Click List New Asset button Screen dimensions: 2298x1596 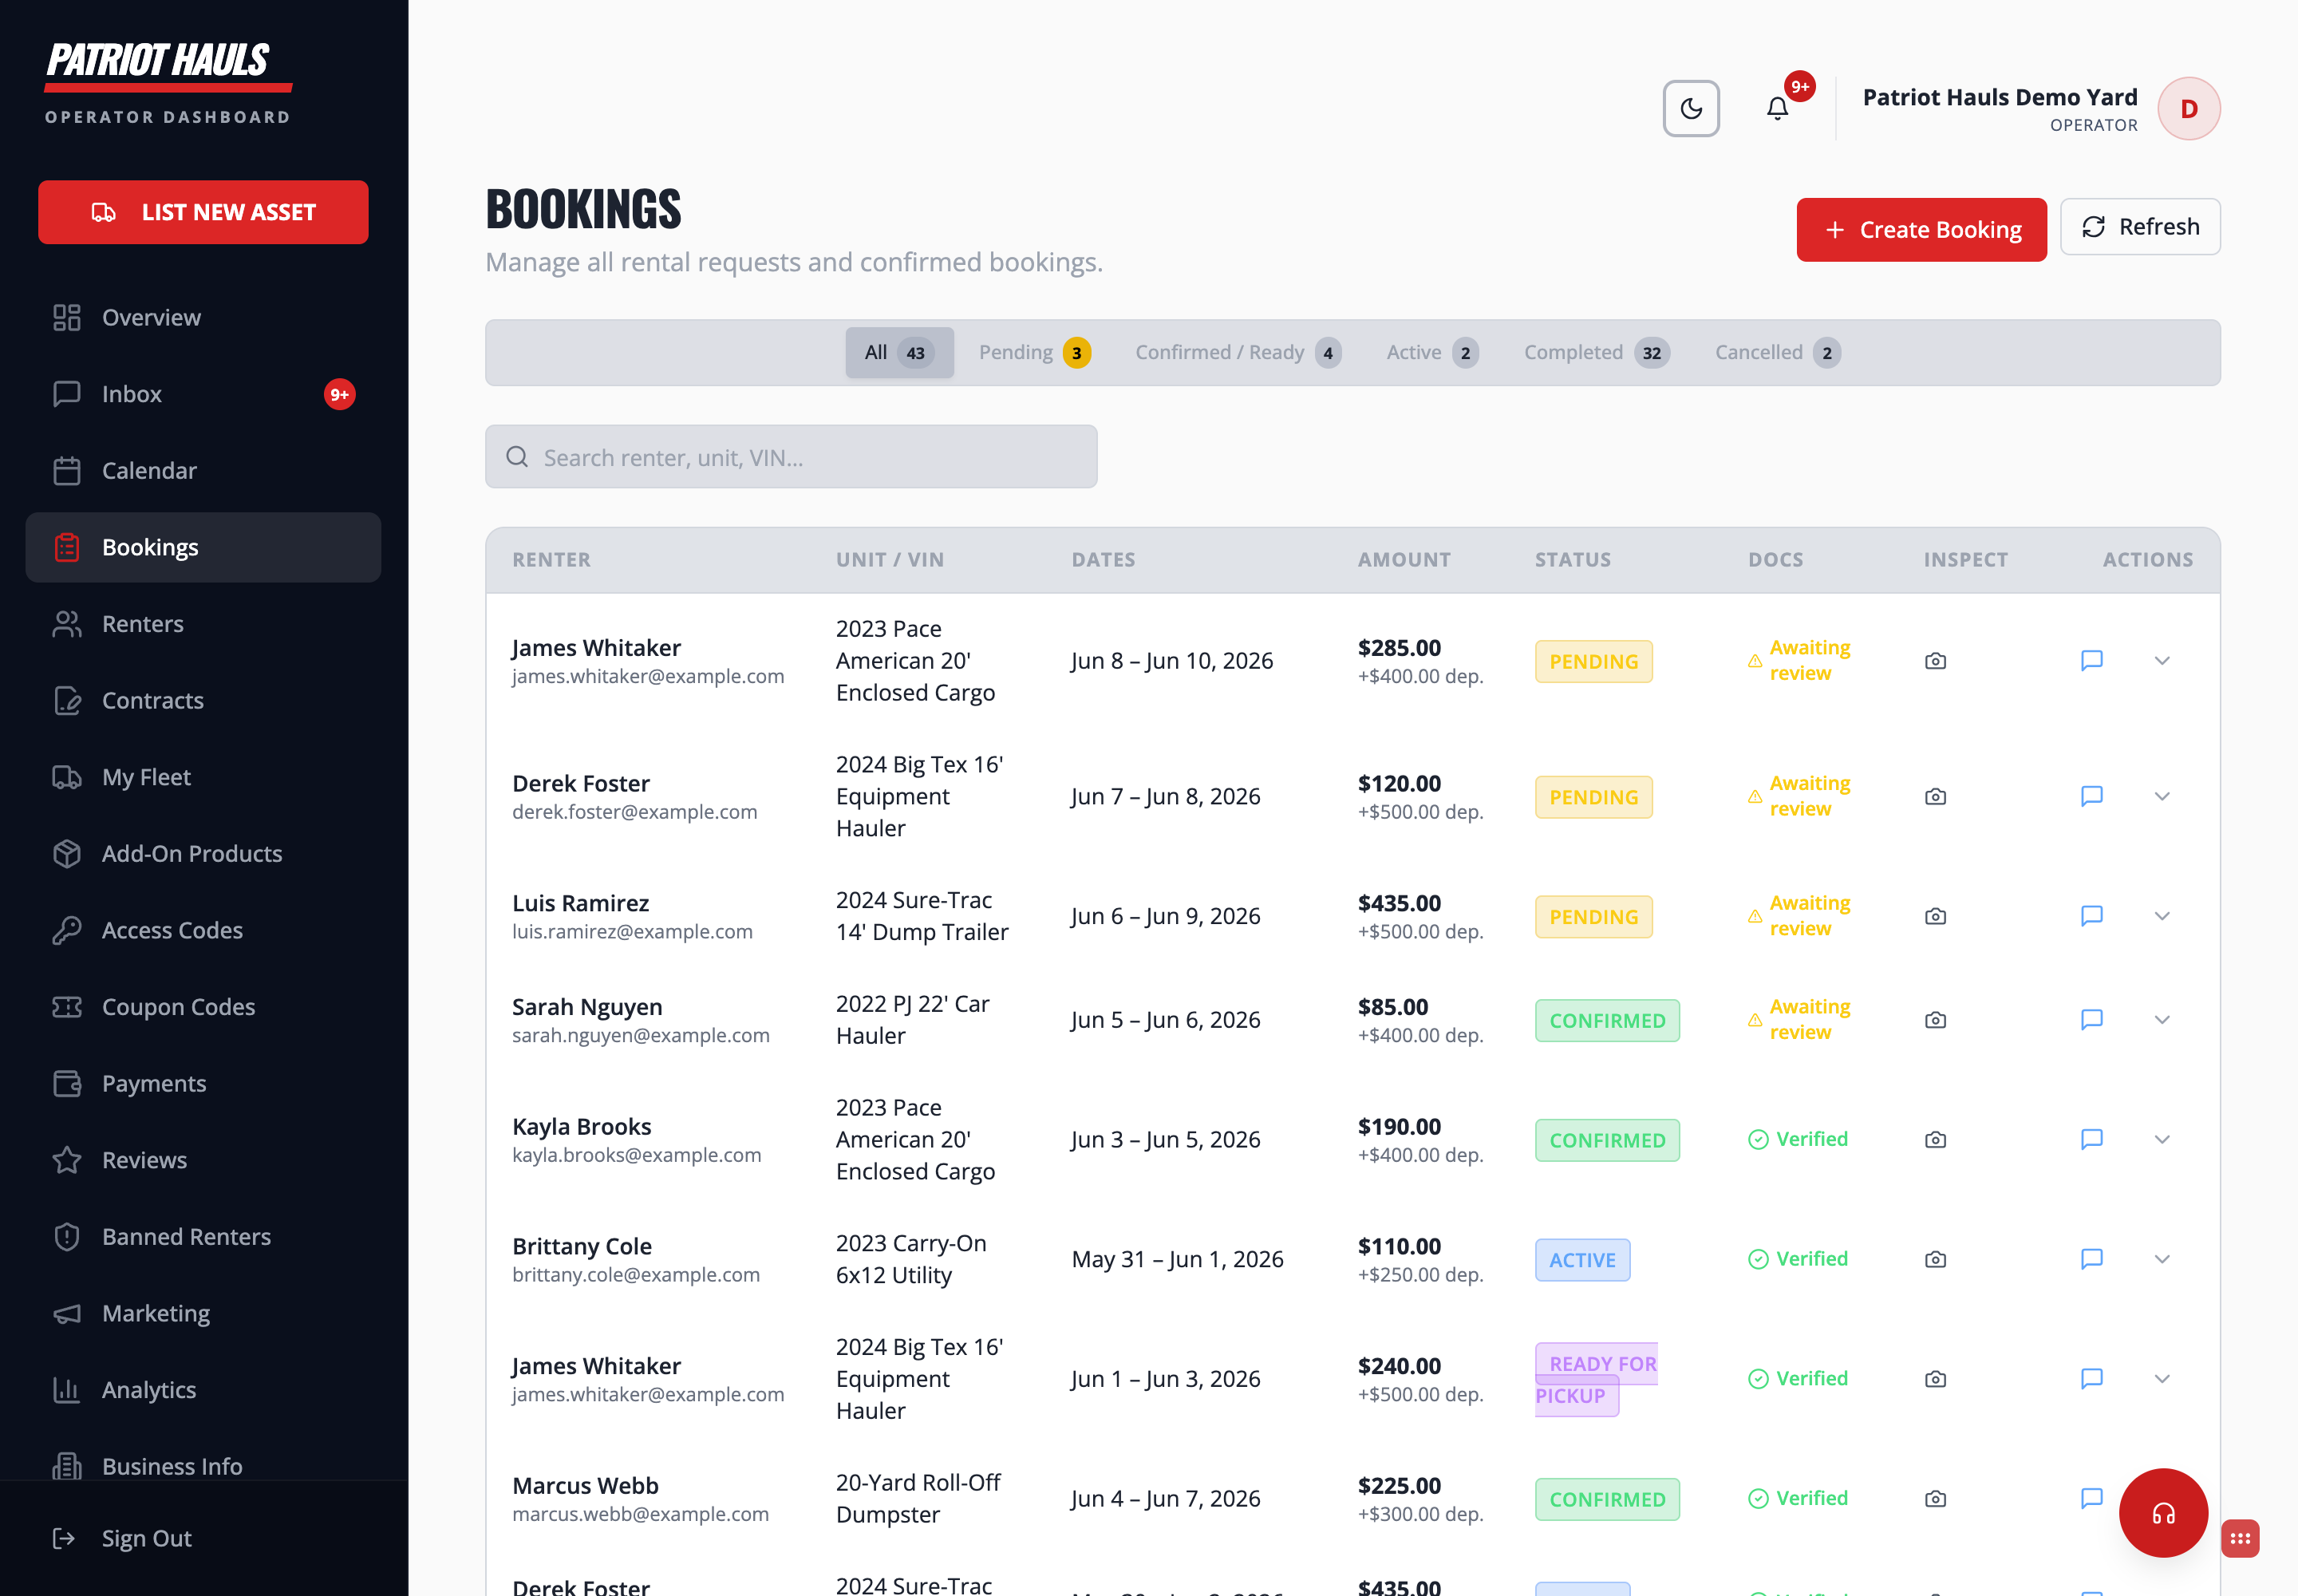click(x=203, y=212)
